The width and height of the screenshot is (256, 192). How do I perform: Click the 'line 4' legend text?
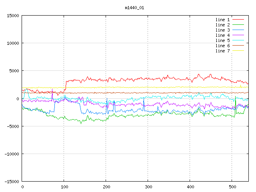(222, 35)
